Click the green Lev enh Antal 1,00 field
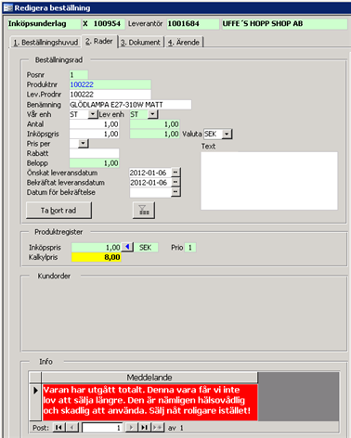Image resolution: width=351 pixels, height=438 pixels. coord(154,124)
